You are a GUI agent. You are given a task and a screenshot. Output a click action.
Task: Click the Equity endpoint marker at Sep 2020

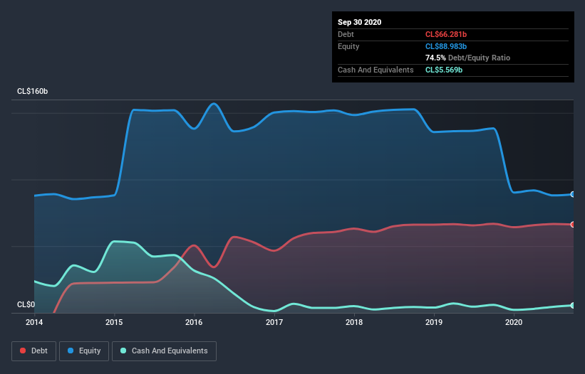(x=573, y=194)
